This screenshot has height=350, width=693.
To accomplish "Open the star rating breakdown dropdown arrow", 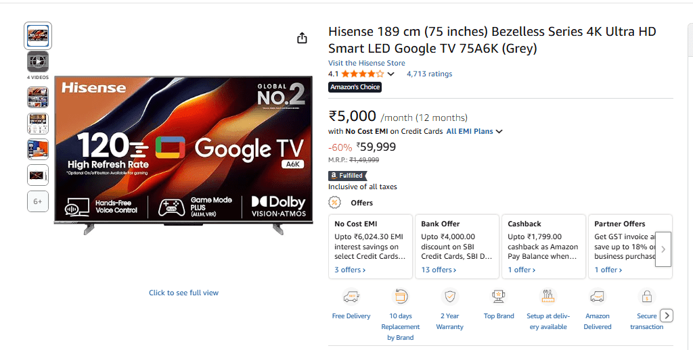I will click(390, 74).
